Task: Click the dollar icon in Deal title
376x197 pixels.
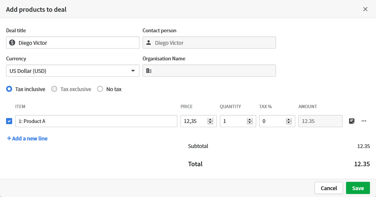Action: coord(12,43)
